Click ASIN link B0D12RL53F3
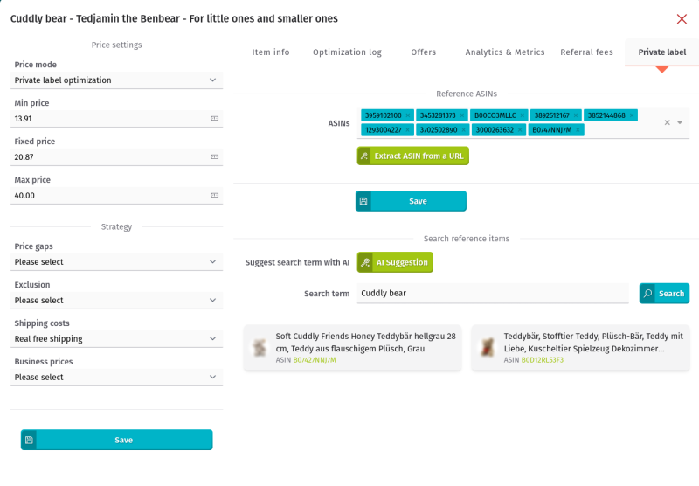This screenshot has height=486, width=699. [x=542, y=360]
